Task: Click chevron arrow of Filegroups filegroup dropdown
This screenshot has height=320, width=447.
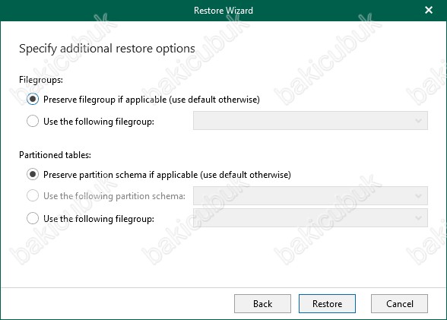Action: coord(418,121)
